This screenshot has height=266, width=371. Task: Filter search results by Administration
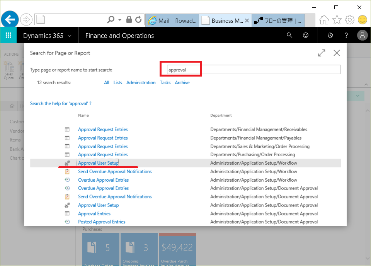coord(141,83)
